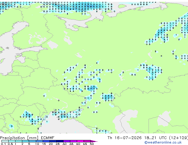188x145 pixels.
Task: Select the ECMWF model label
Action: pos(47,138)
